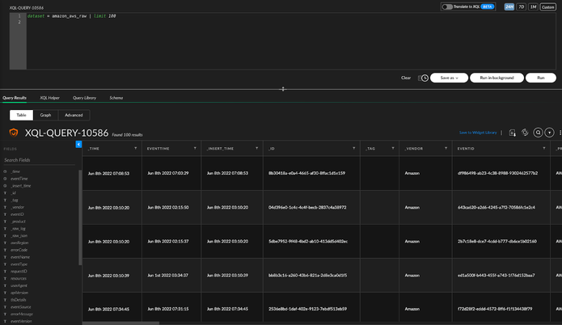Click the Run in background button

497,78
